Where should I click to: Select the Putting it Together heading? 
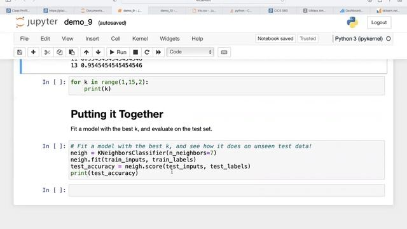pos(117,114)
